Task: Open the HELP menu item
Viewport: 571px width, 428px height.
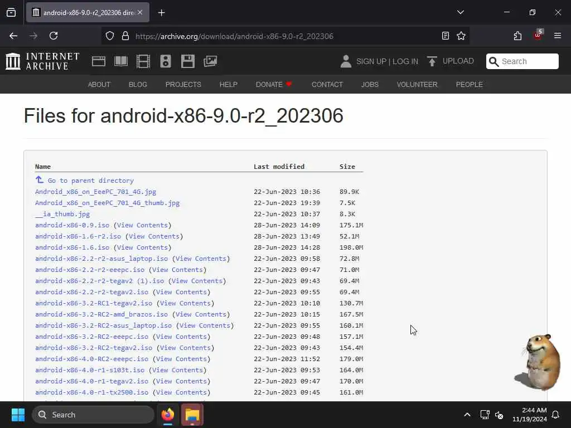Action: 228,85
